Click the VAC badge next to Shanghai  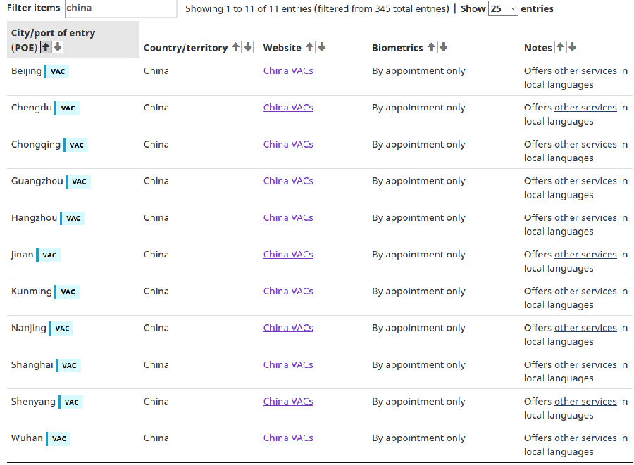(69, 365)
